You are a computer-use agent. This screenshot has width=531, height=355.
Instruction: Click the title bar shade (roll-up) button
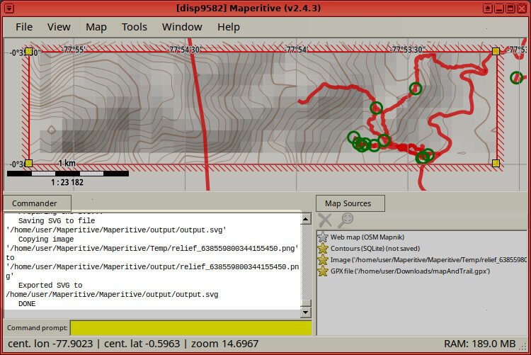point(488,8)
